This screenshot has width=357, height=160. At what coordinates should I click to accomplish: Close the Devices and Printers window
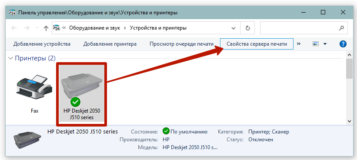(343, 13)
